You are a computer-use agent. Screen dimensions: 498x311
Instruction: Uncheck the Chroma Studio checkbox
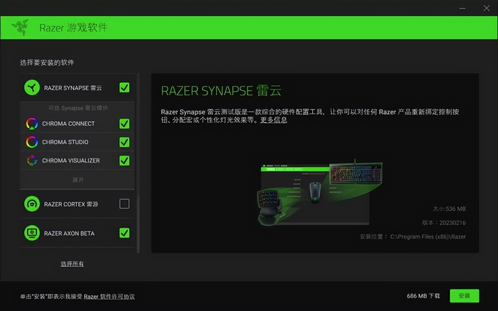pyautogui.click(x=124, y=142)
